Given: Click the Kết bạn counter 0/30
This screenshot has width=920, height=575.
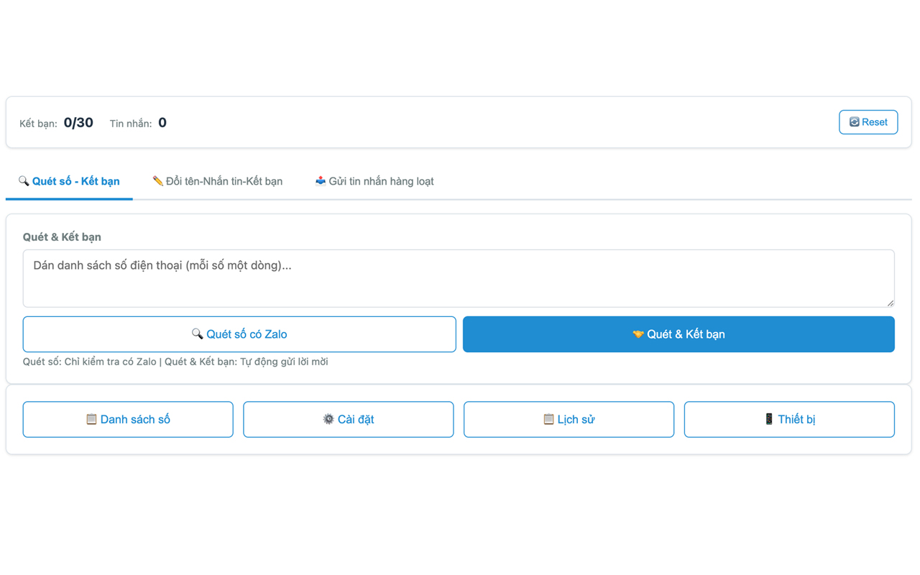Looking at the screenshot, I should [78, 123].
